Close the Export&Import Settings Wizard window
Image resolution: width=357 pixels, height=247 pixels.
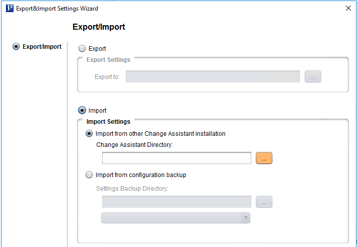click(348, 9)
